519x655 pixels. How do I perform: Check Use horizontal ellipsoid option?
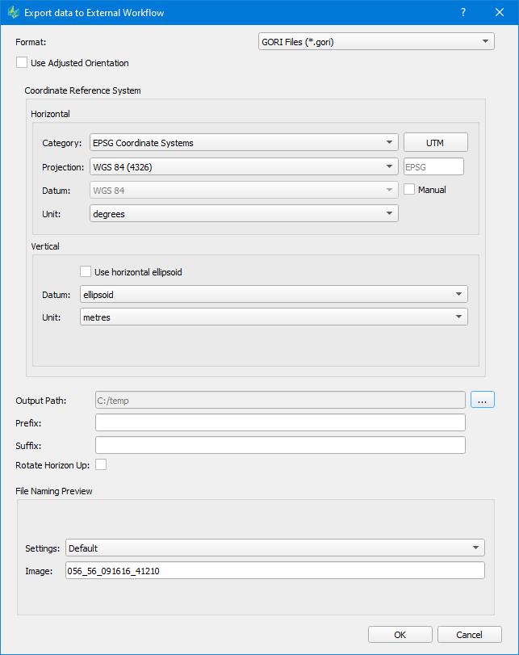(x=86, y=272)
